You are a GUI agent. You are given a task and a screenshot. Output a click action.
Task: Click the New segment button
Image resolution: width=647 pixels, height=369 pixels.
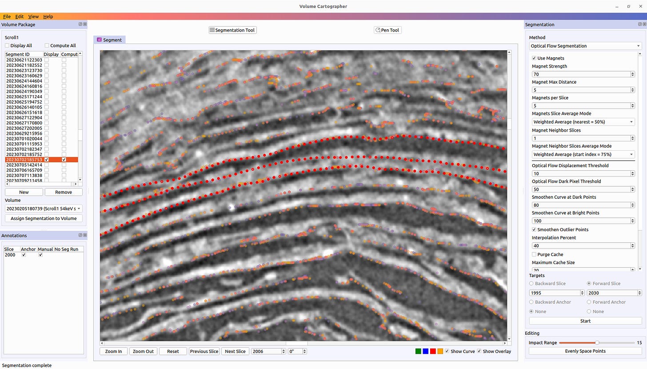[x=24, y=192]
